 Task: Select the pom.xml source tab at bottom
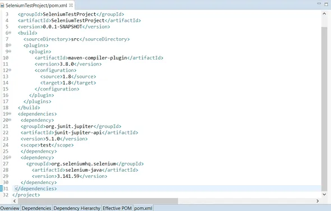[x=143, y=208]
